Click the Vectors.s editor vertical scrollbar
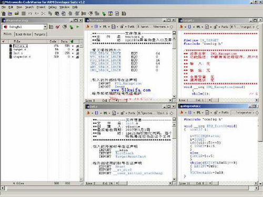Screen dimensions: 263x197 coord(174,67)
